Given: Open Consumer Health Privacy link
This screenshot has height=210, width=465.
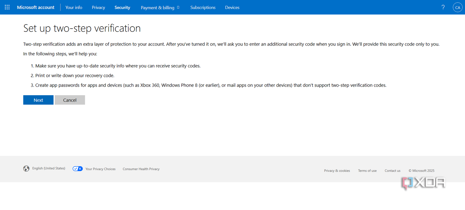Looking at the screenshot, I should coord(141,169).
